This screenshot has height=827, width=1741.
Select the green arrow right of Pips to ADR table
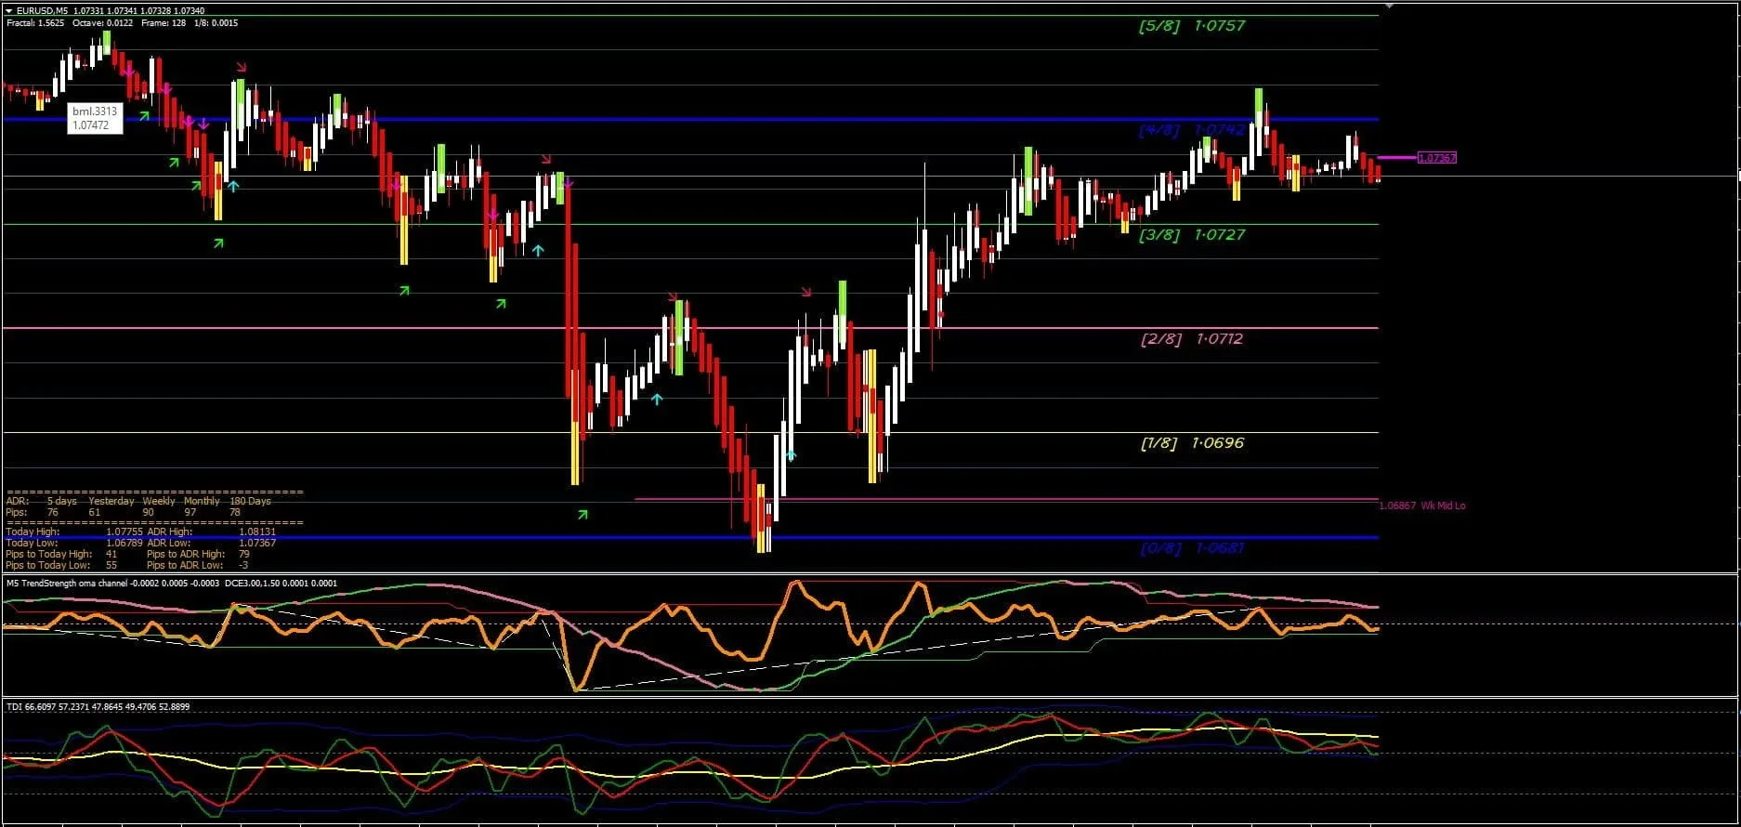click(x=583, y=514)
